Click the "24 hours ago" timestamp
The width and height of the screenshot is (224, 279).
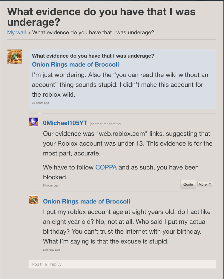40,103
